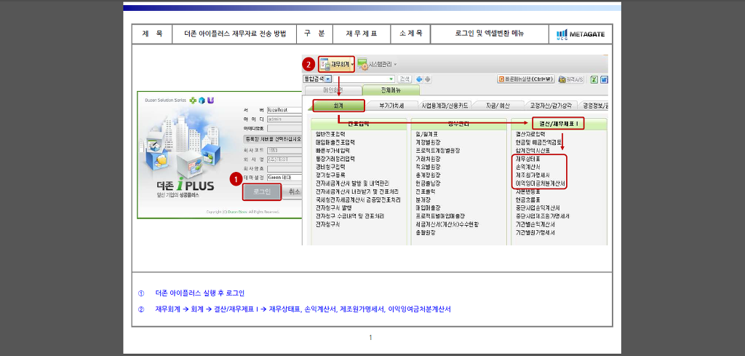This screenshot has height=356, width=745.
Task: Expand the 재무회계 dropdown arrow
Action: coord(353,64)
